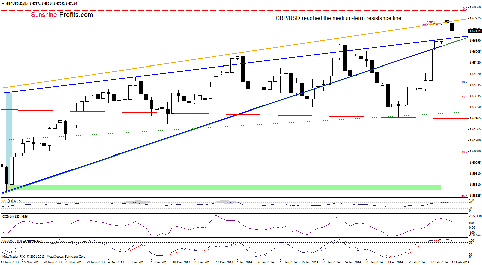Click the 10 Jan 2014 date label
Screen dimensions: 482x265
click(288, 262)
